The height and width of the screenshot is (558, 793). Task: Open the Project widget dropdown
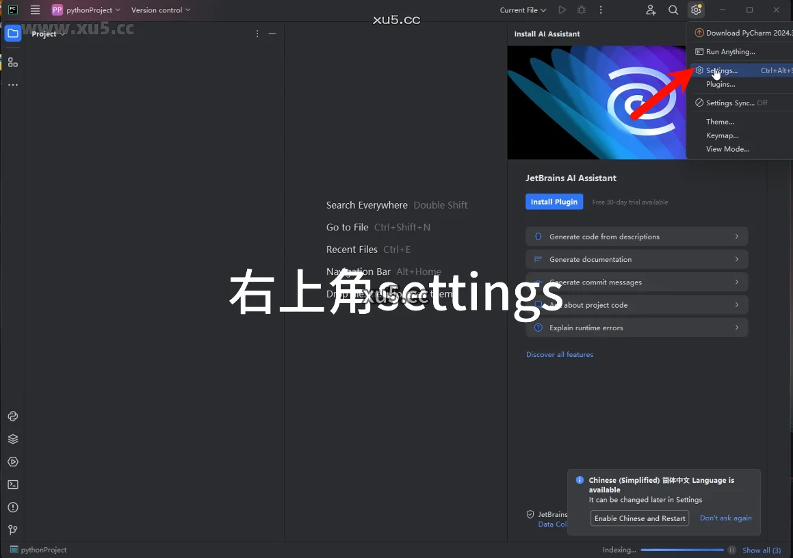click(x=47, y=33)
